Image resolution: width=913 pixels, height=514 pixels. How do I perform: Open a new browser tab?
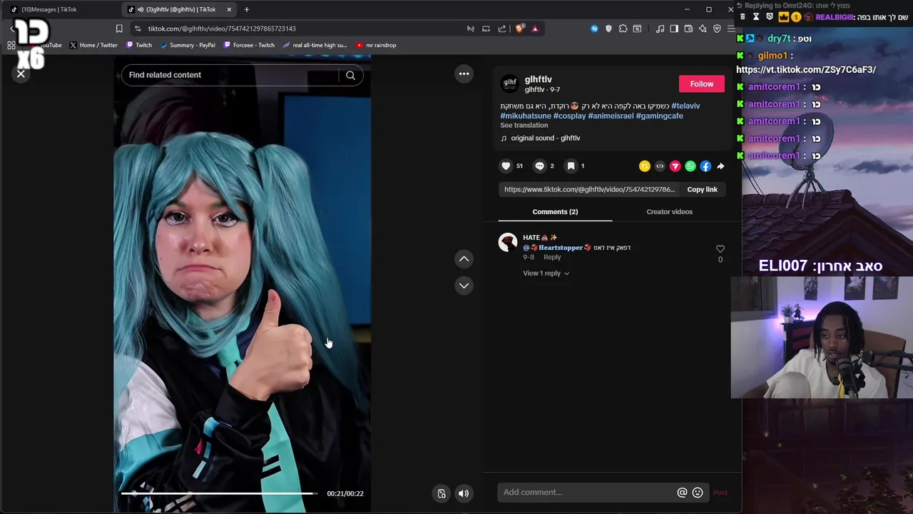click(247, 9)
